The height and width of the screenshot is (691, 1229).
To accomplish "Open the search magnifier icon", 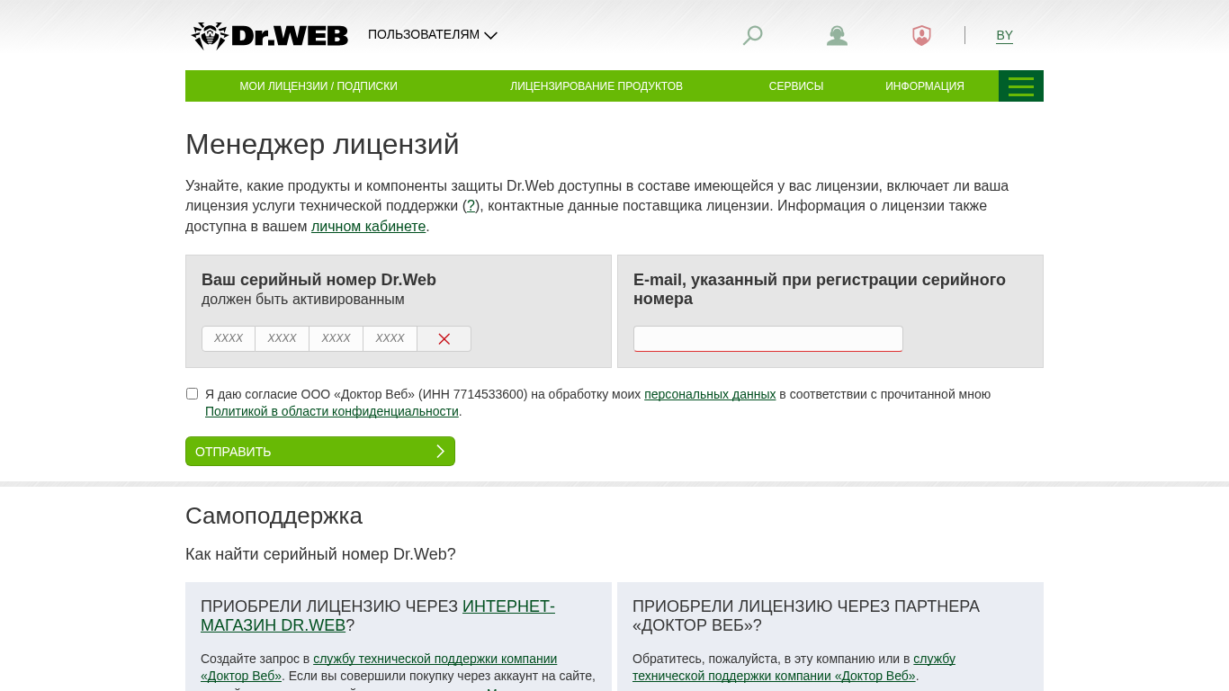I will pyautogui.click(x=752, y=35).
